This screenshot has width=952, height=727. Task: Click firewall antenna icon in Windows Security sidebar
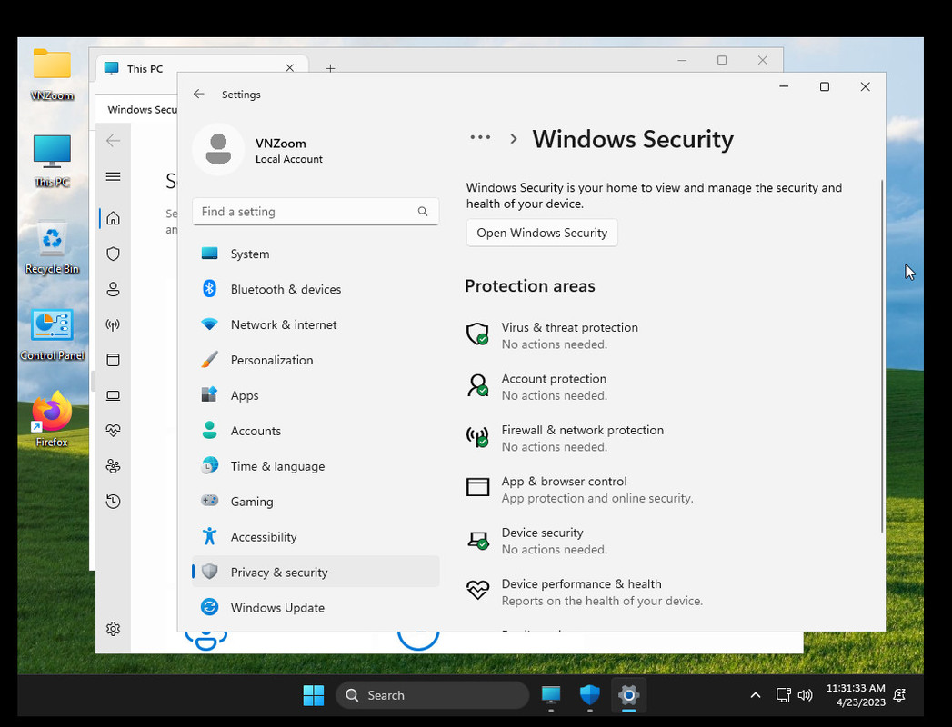(113, 324)
